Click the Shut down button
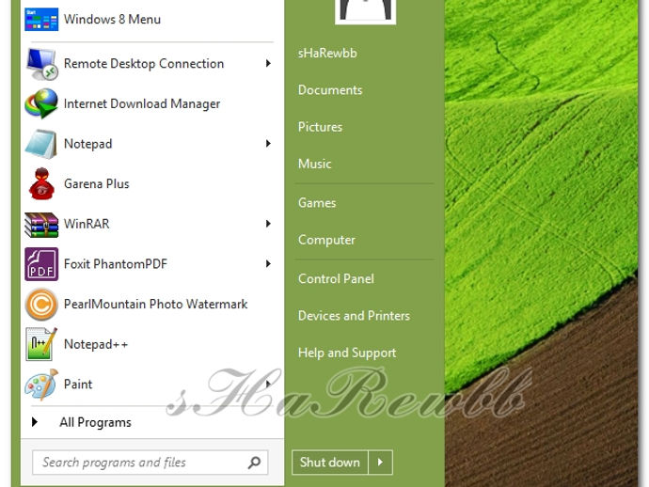Image resolution: width=649 pixels, height=487 pixels. pyautogui.click(x=330, y=463)
